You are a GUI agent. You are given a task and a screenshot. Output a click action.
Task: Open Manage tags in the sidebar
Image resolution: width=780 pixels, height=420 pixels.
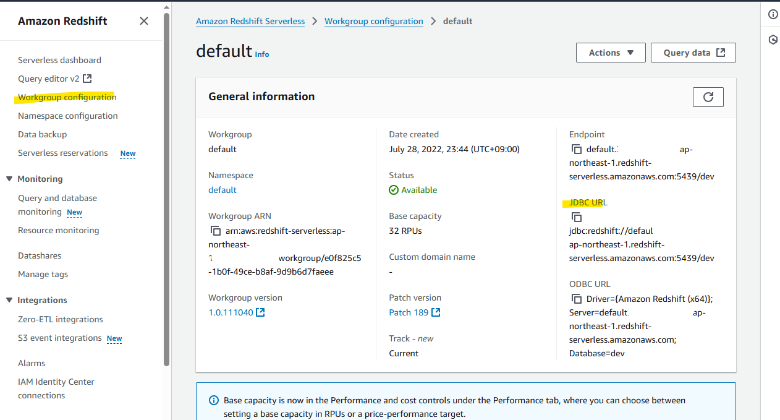43,274
